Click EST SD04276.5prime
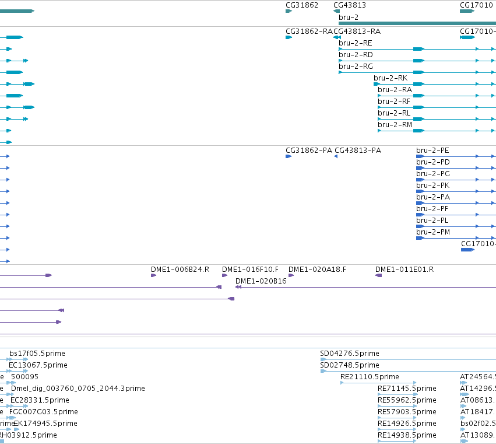Viewport: 496px width, 444px height. (350, 354)
